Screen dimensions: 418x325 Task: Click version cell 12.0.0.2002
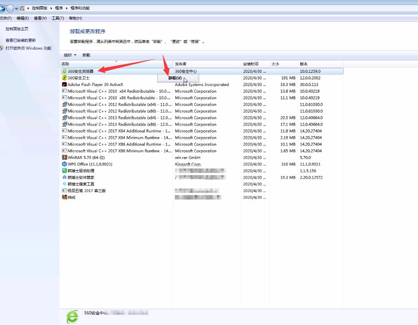coord(310,78)
